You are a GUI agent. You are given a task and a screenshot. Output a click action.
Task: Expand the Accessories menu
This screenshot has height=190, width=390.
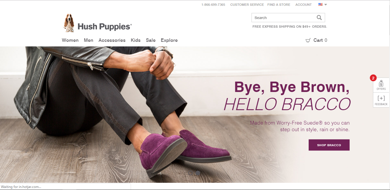[x=112, y=40]
